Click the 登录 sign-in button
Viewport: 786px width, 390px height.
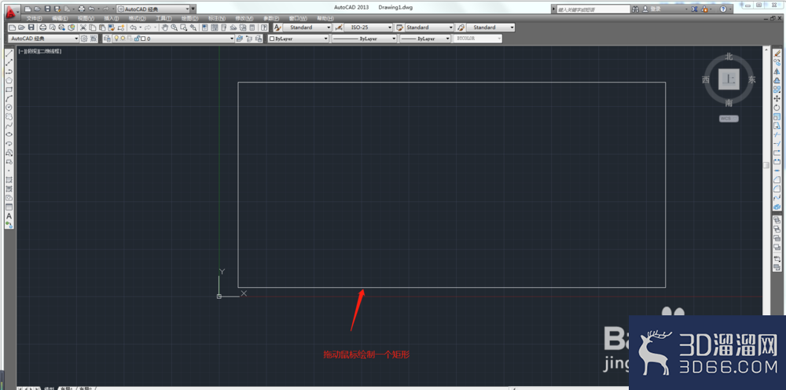pyautogui.click(x=652, y=9)
